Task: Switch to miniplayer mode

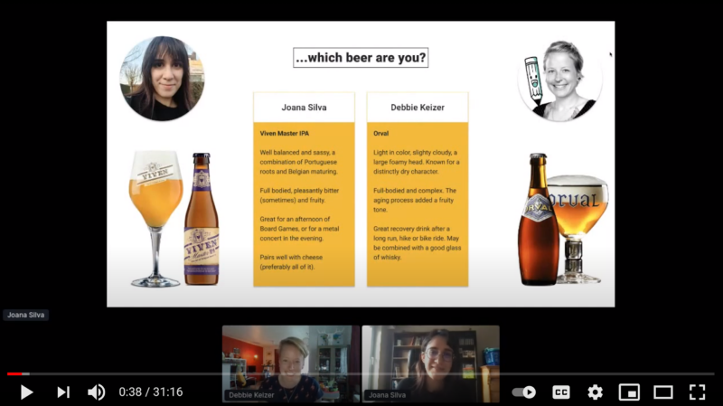Action: coord(629,392)
